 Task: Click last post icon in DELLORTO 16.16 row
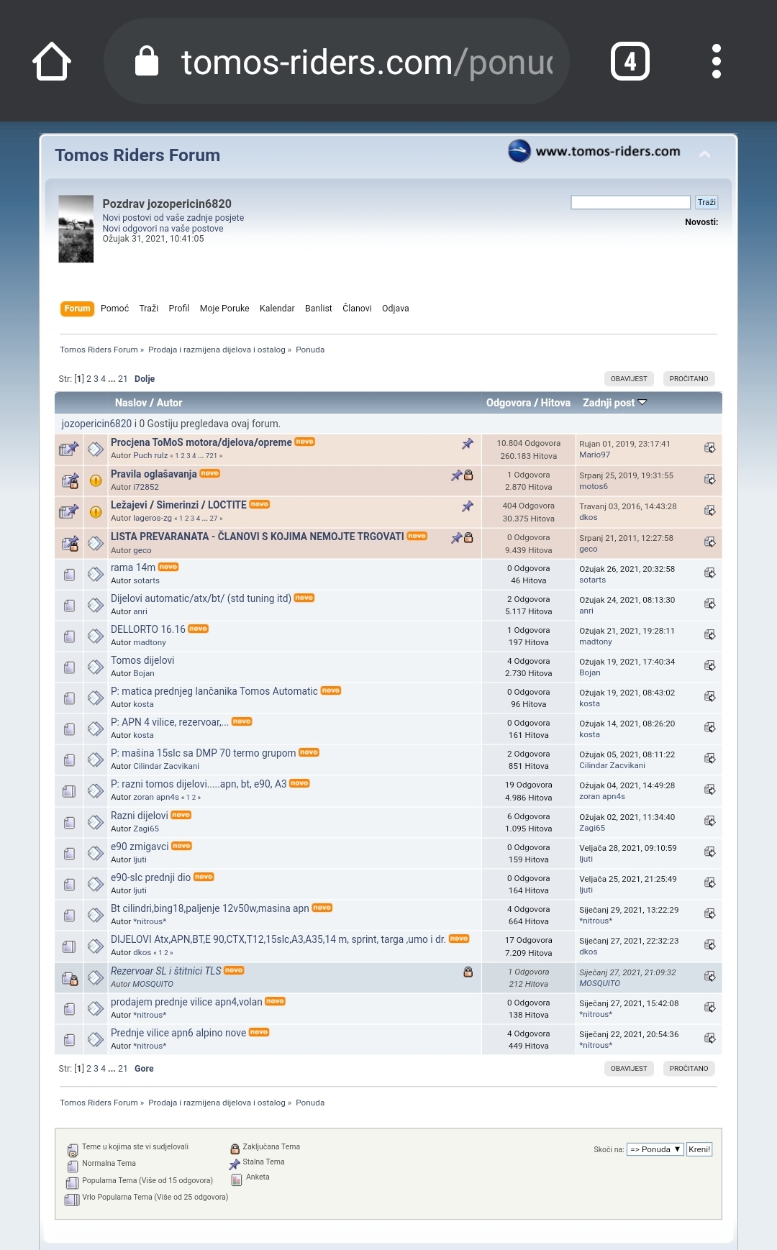709,635
